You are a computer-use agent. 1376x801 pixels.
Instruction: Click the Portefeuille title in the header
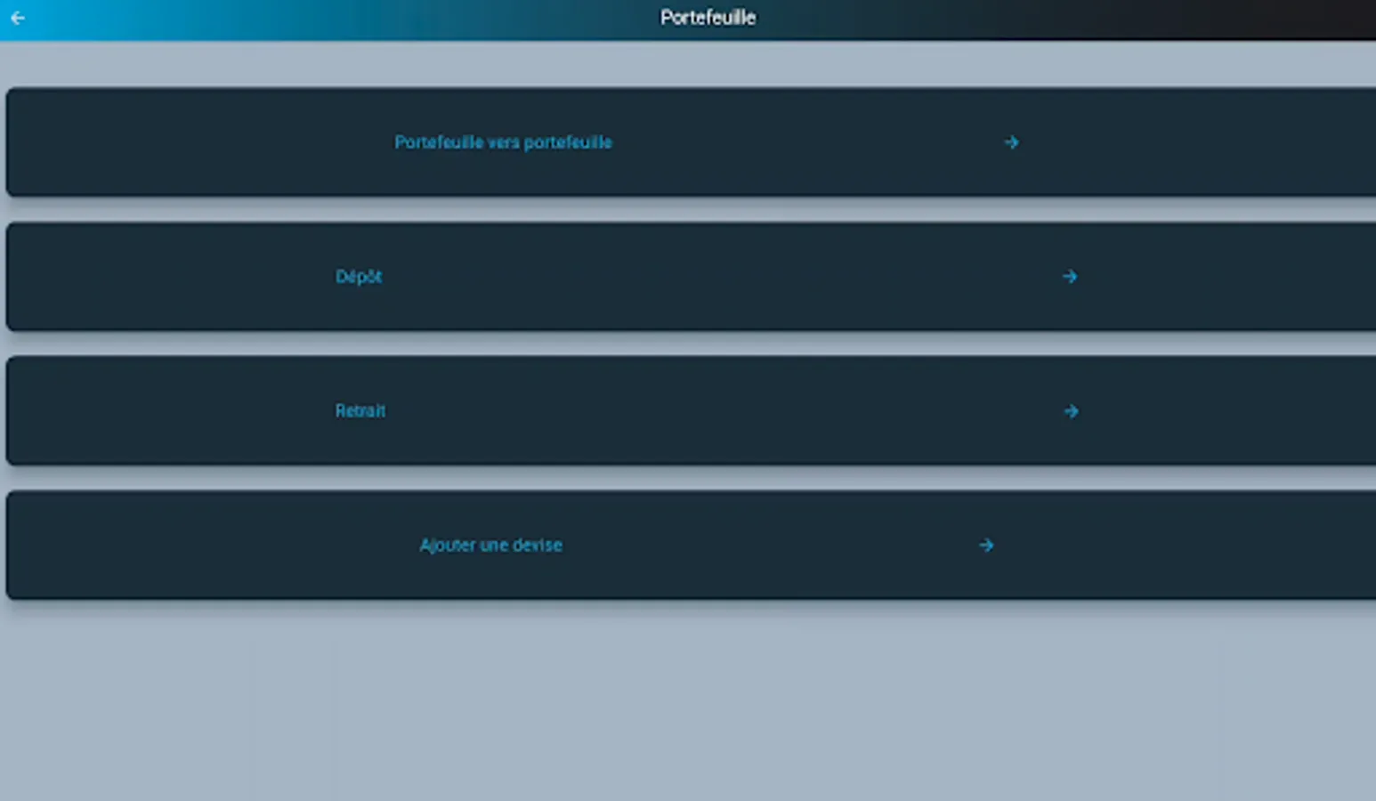[x=708, y=18]
